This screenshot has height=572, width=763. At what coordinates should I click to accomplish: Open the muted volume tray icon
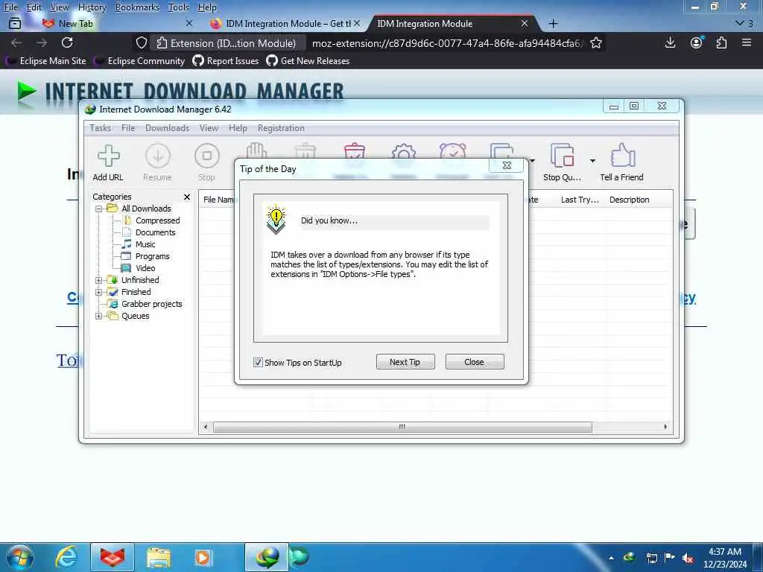(x=688, y=558)
